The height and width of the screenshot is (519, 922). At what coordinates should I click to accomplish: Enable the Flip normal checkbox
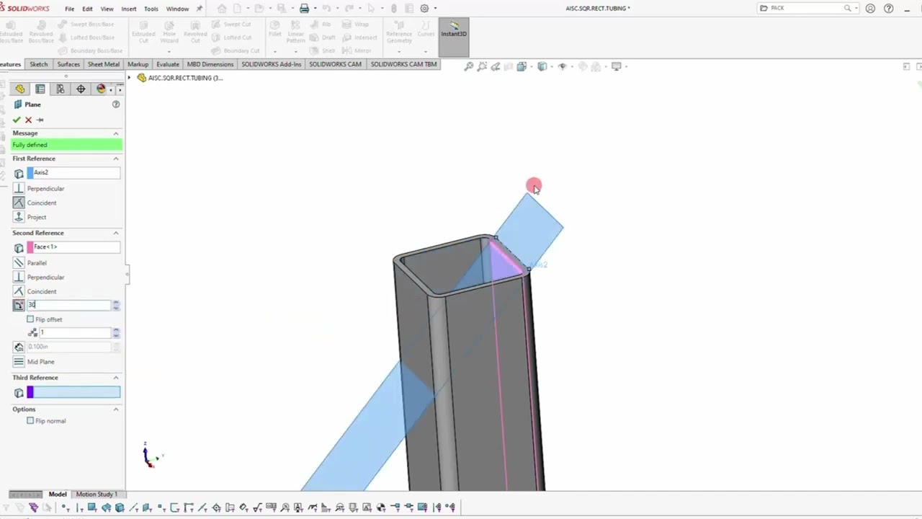(30, 421)
